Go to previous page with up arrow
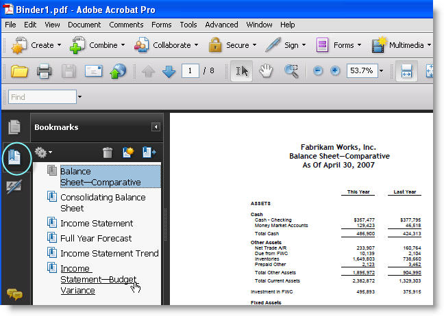The image size is (444, 316). [x=148, y=71]
